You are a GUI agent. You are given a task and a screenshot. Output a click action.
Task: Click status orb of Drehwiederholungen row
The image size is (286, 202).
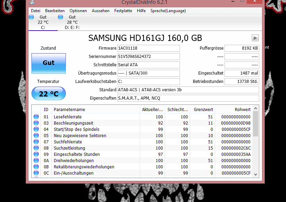coord(36,160)
